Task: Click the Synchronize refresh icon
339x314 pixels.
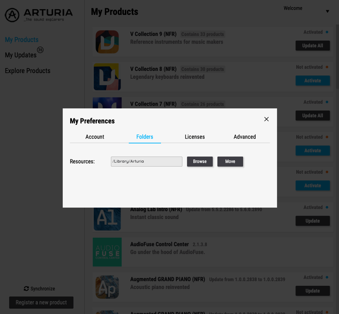Action: click(x=26, y=288)
